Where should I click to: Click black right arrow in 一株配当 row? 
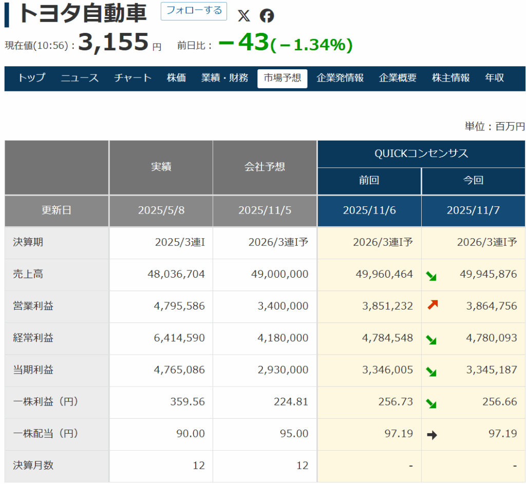(x=432, y=435)
